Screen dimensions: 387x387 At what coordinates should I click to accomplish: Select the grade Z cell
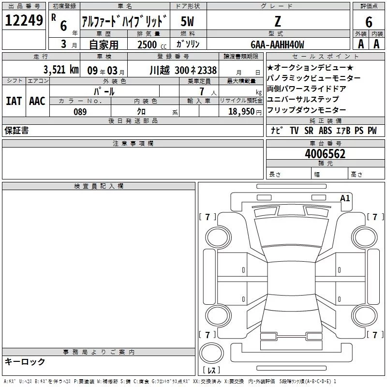coord(278,21)
